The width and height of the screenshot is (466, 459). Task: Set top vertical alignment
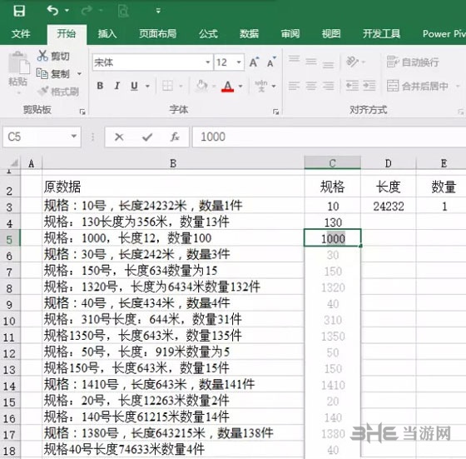click(x=294, y=59)
